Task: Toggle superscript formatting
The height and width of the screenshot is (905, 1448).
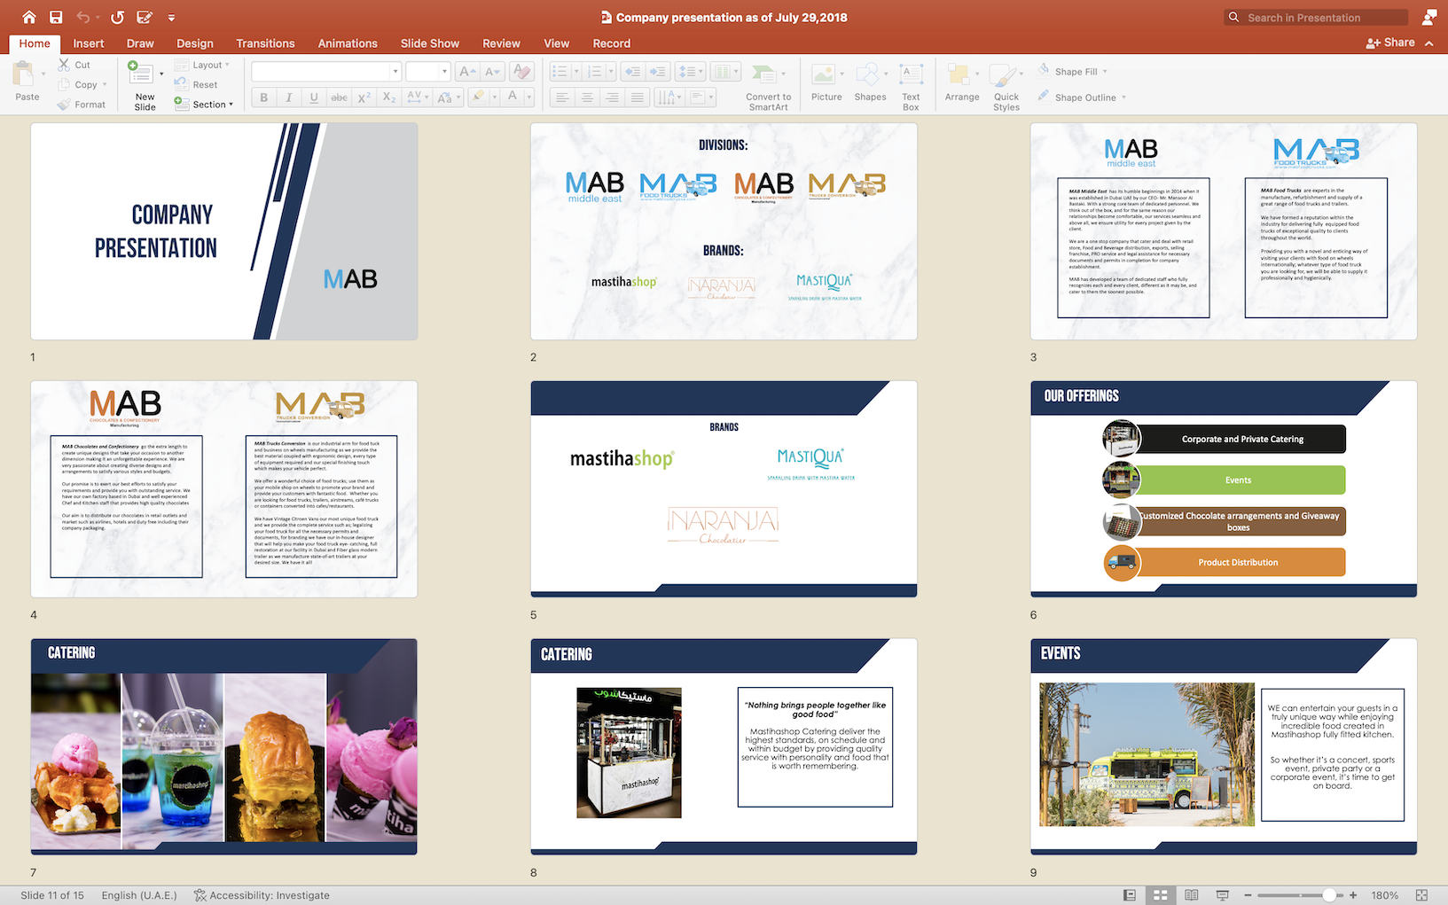Action: tap(364, 98)
